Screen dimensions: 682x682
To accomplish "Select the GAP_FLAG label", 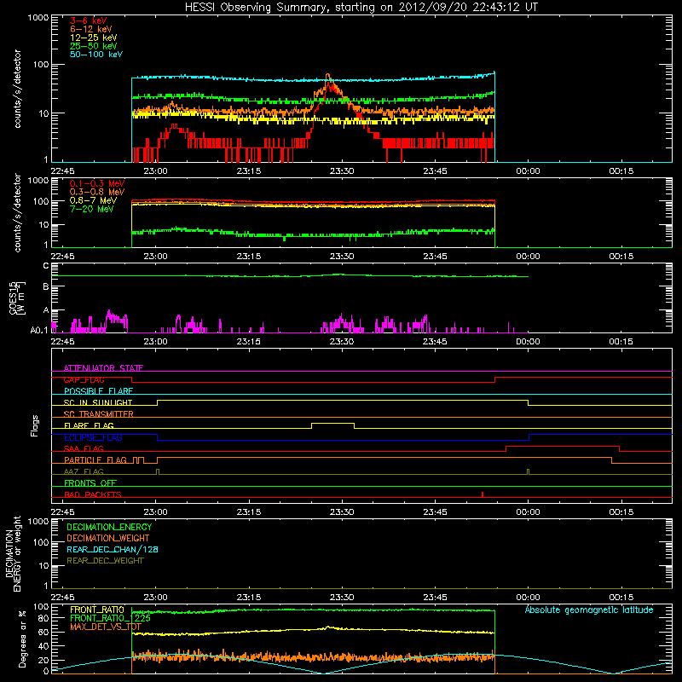I will point(84,379).
